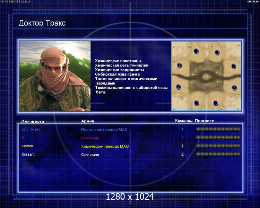The height and width of the screenshot is (208, 260).
Task: Click team number 1 in the rustam row
Action: click(x=182, y=146)
